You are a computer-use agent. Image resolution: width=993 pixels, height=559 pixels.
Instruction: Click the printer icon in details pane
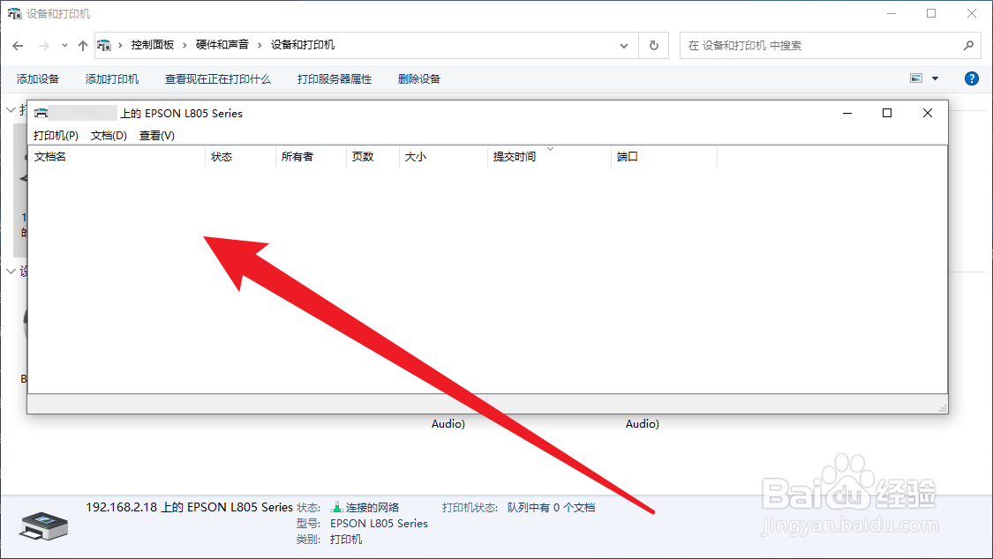pos(44,526)
